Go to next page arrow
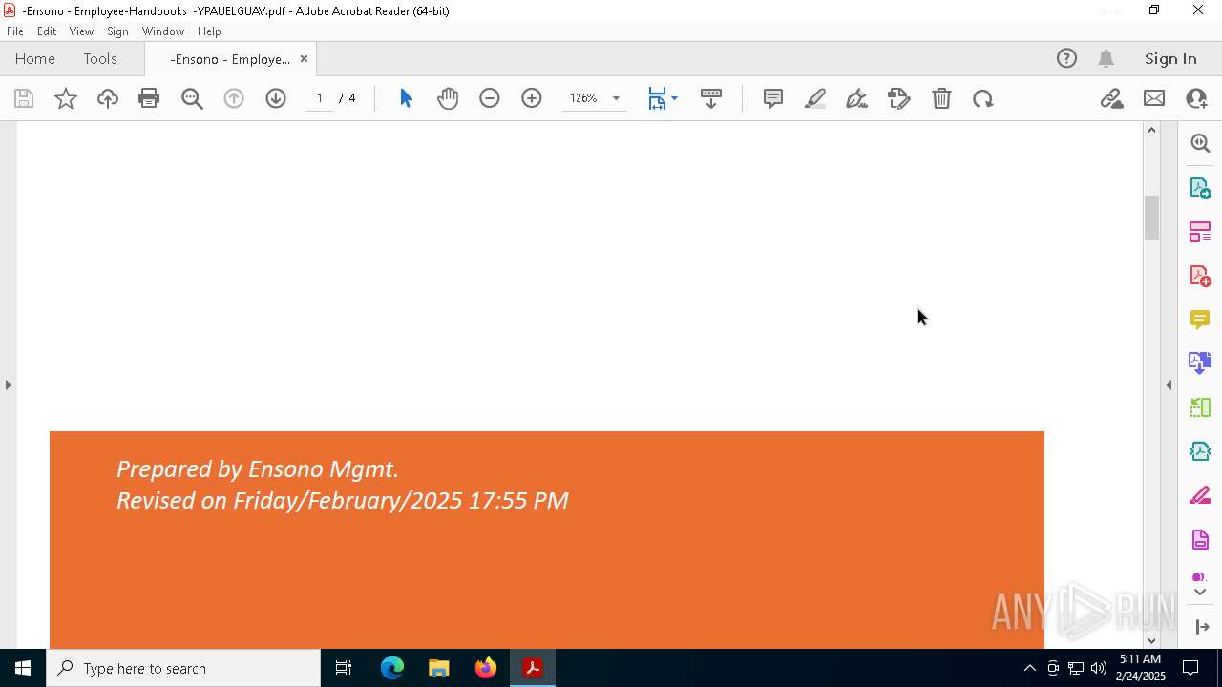Image resolution: width=1222 pixels, height=687 pixels. [276, 98]
